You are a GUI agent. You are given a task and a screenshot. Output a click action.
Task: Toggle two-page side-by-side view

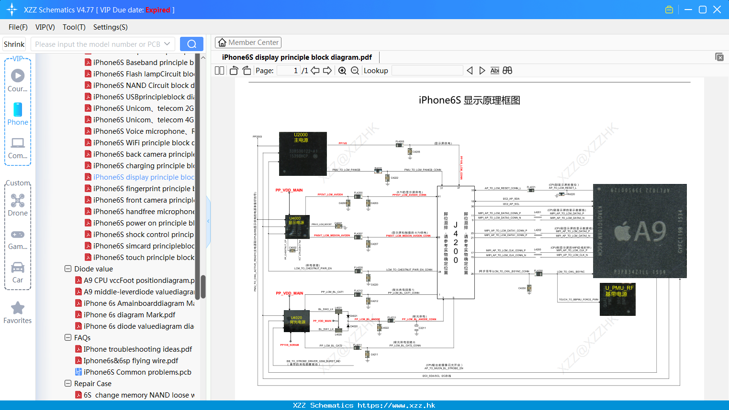pos(220,70)
